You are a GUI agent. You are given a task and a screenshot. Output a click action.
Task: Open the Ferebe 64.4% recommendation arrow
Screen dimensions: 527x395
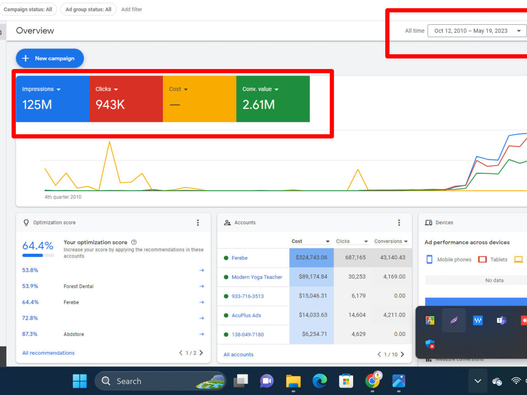coord(202,302)
